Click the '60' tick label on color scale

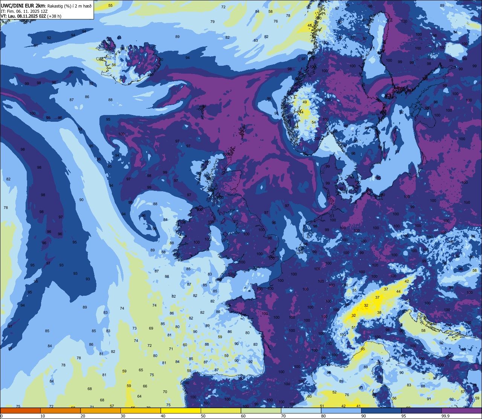click(x=243, y=416)
